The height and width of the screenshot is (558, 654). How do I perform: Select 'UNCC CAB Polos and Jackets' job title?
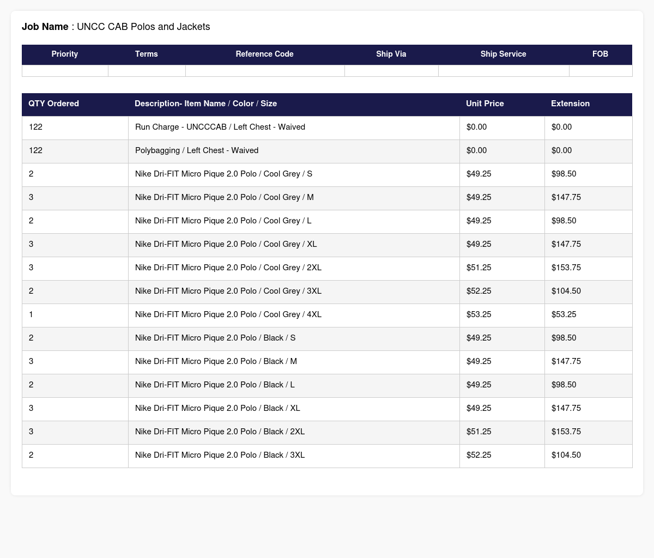[144, 27]
